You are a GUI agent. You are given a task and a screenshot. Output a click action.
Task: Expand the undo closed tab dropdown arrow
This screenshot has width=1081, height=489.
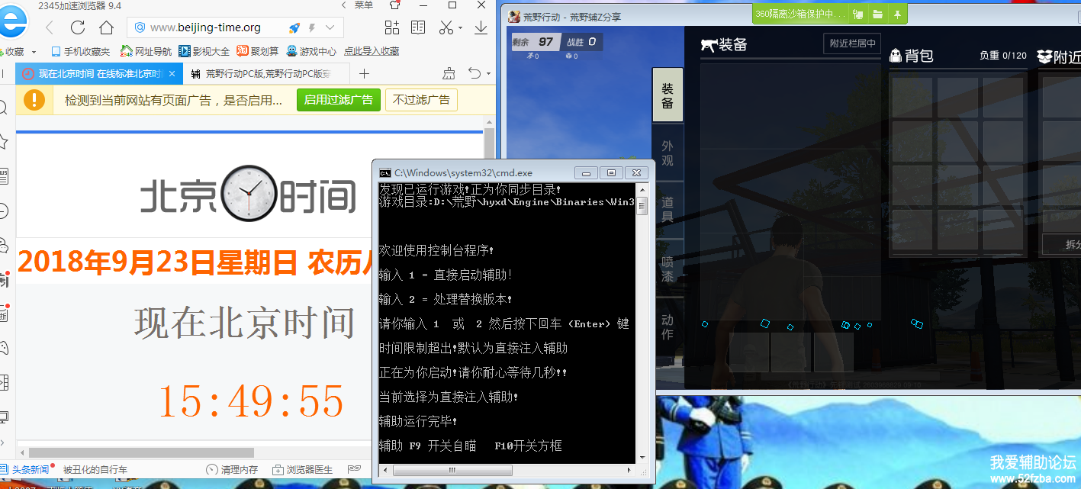[x=487, y=75]
